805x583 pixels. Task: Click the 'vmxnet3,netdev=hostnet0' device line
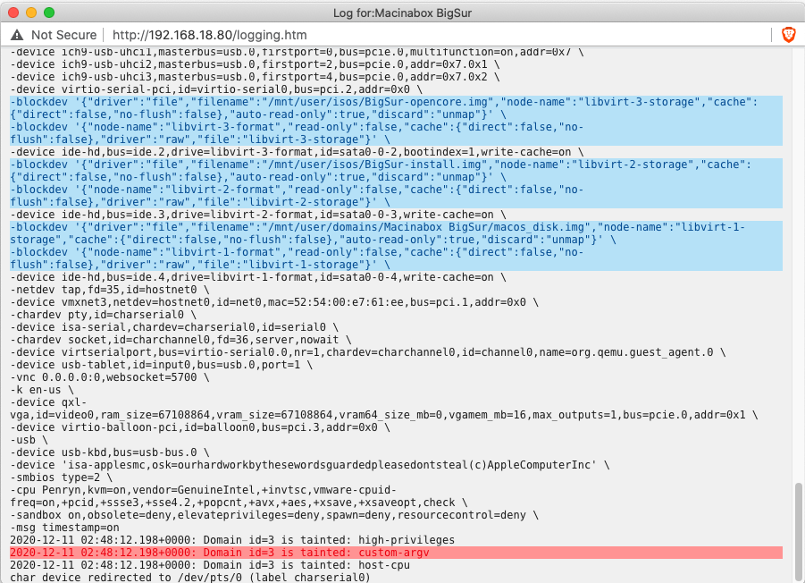tap(274, 302)
